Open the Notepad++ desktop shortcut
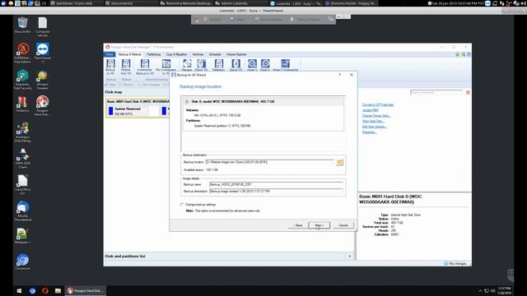527x296 pixels. pyautogui.click(x=22, y=236)
